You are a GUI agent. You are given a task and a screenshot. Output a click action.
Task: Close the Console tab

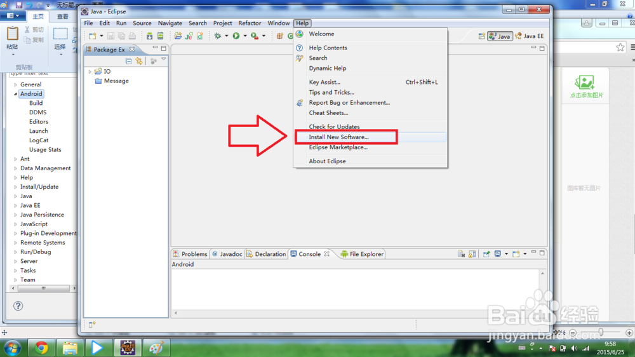(x=327, y=254)
